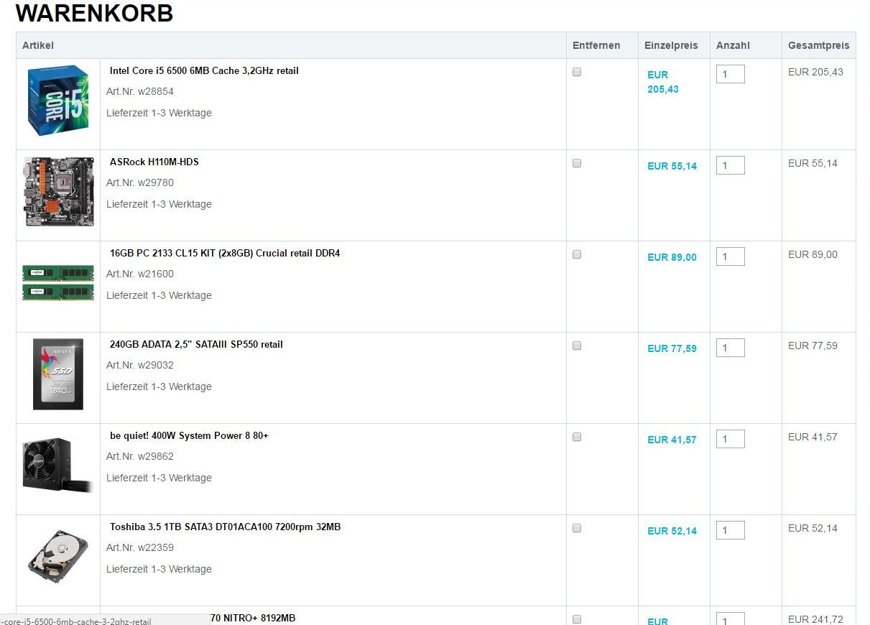The width and height of the screenshot is (870, 625).
Task: View the be quiet! power supply image
Action: pyautogui.click(x=58, y=466)
